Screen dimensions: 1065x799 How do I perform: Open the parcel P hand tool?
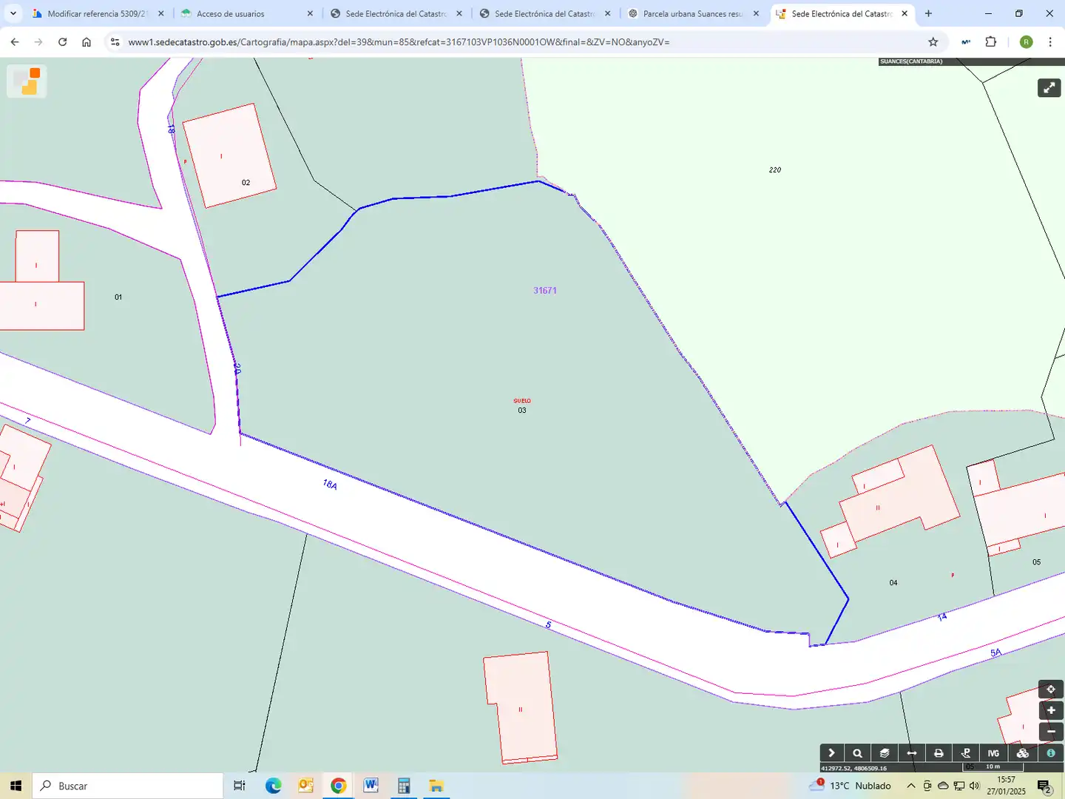[x=966, y=753]
